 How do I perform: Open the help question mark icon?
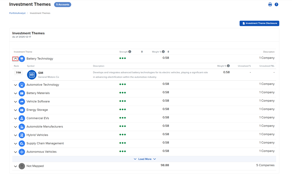[276, 5]
